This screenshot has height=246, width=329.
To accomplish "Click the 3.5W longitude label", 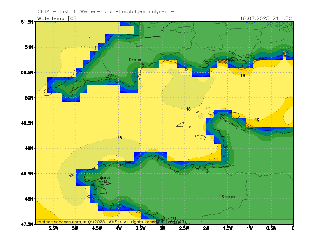I will tap(141, 228).
